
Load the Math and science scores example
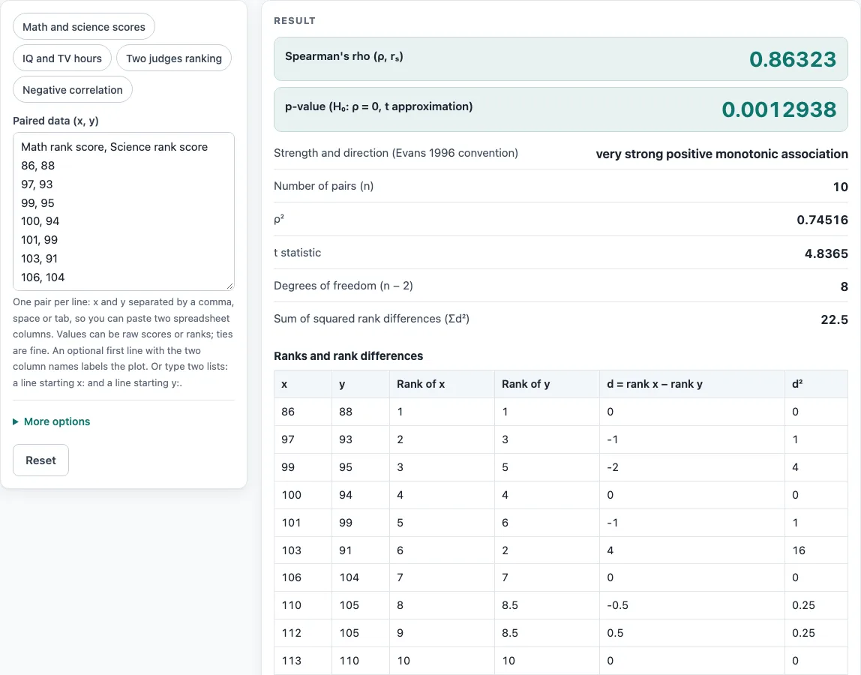coord(84,27)
